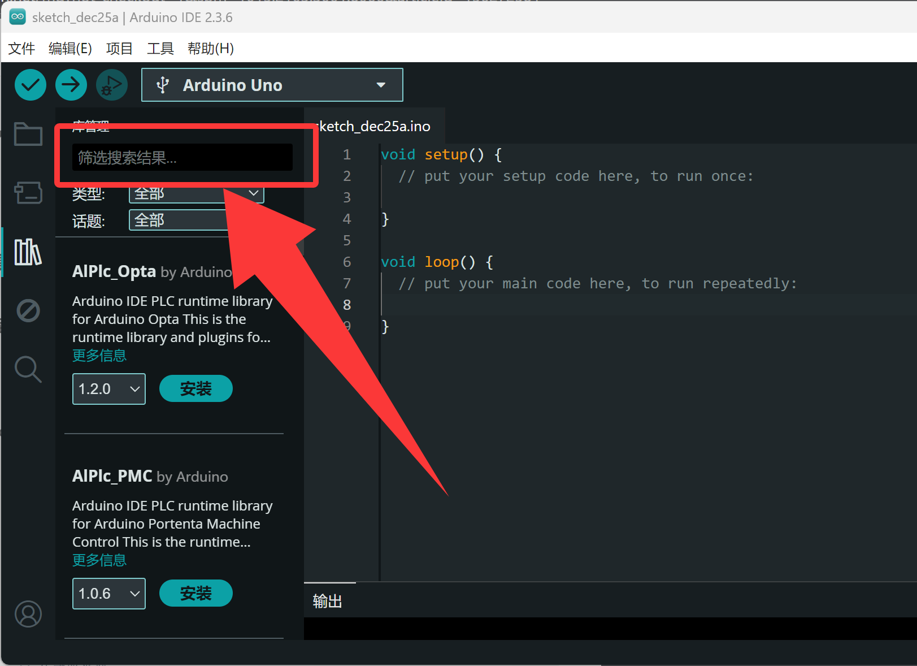Open the 工具 menu
Image resolution: width=917 pixels, height=666 pixels.
160,49
